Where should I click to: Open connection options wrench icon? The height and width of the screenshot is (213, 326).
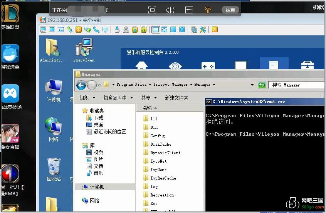(x=203, y=30)
